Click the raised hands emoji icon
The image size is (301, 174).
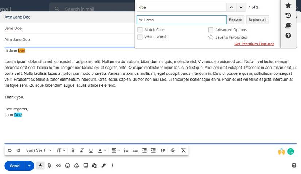[x=281, y=151]
